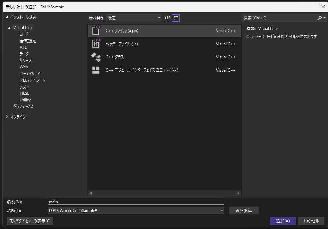
Task: Click the 参照(B)... browse button
Action: [244, 211]
